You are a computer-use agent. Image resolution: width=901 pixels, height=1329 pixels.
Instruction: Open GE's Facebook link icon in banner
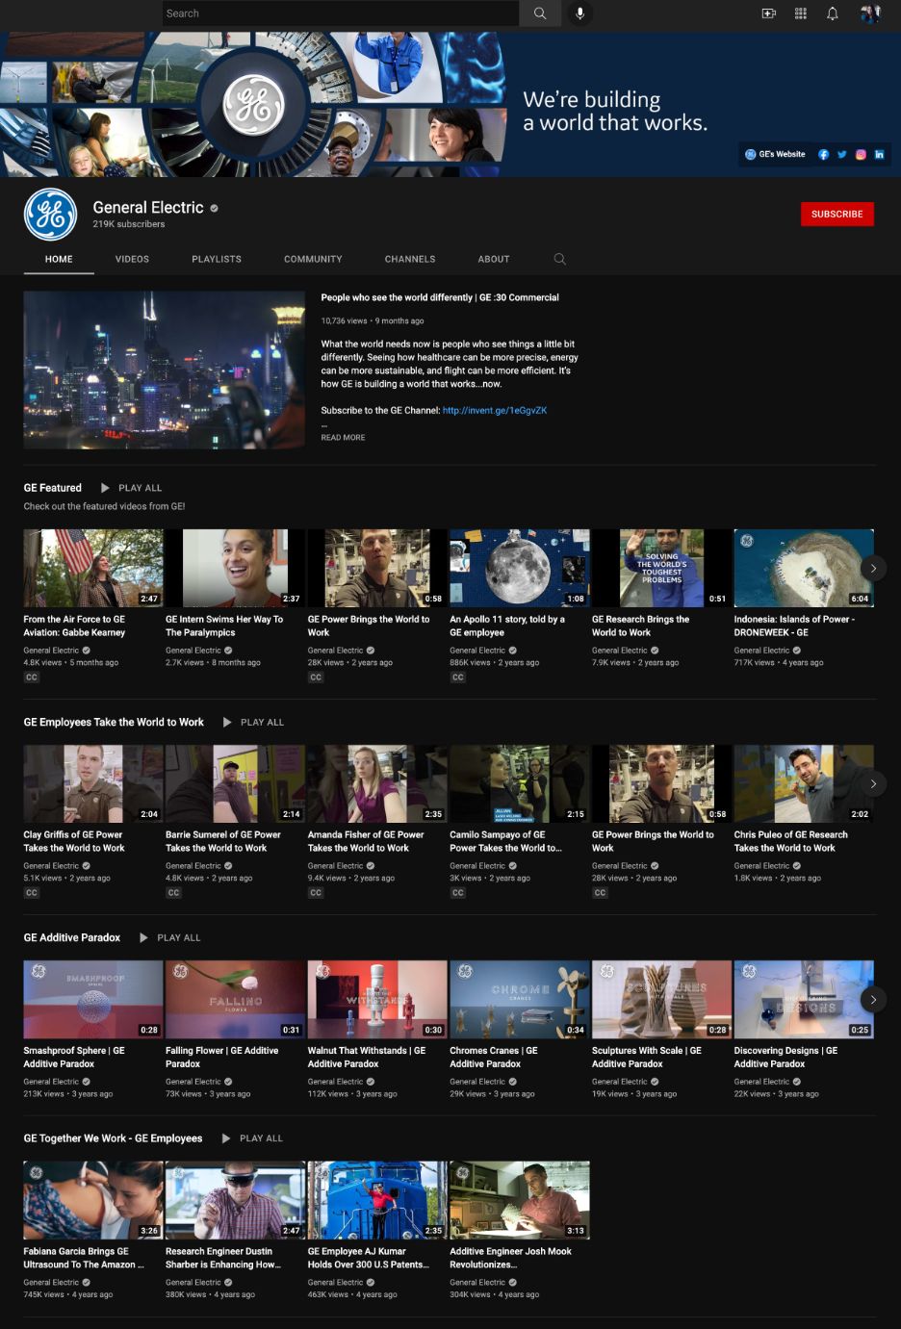click(823, 154)
